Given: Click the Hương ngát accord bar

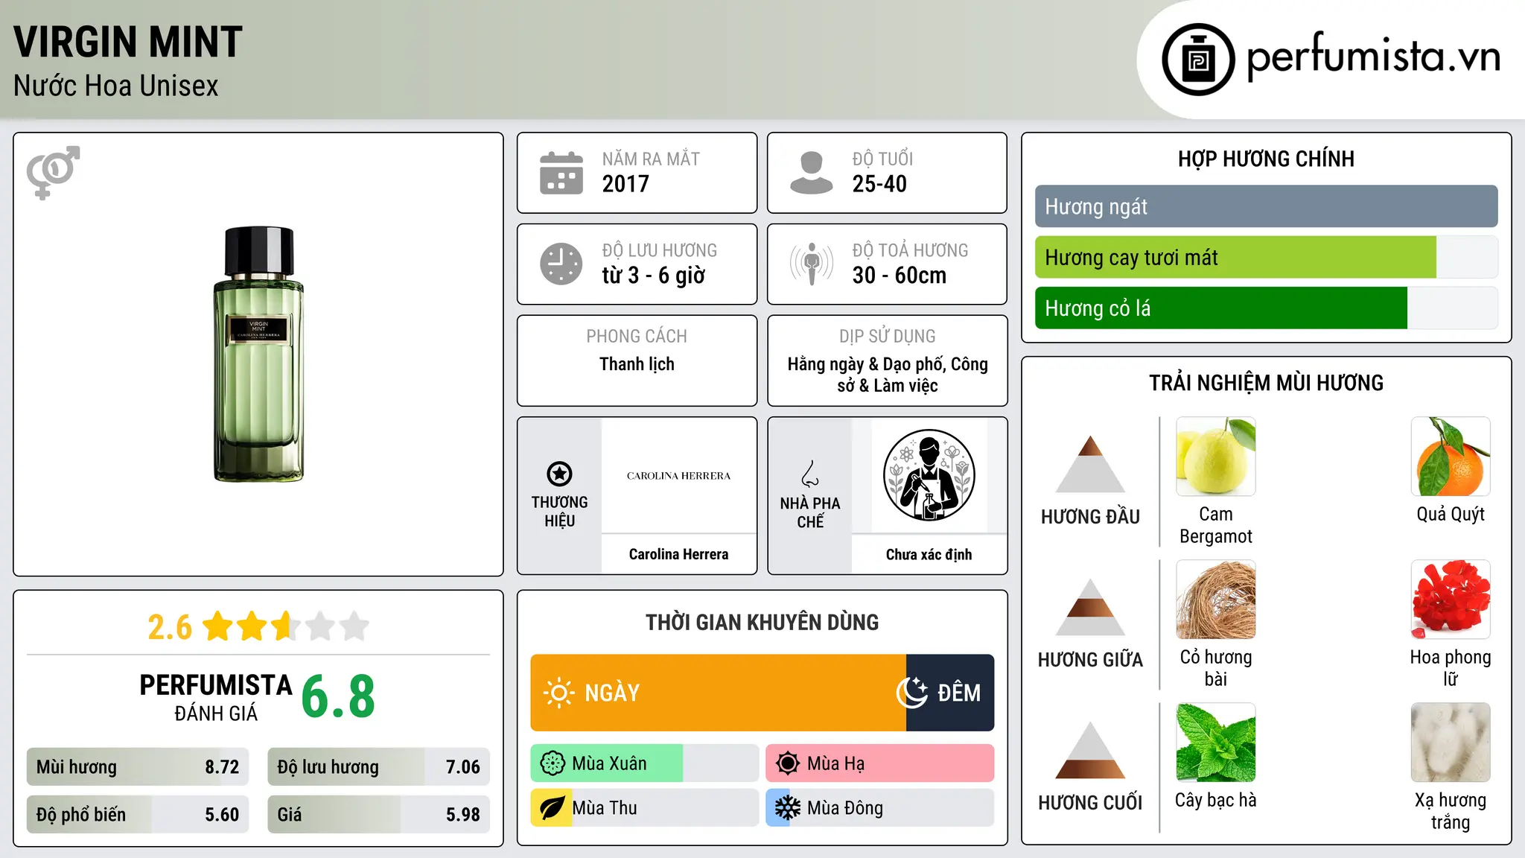Looking at the screenshot, I should pyautogui.click(x=1266, y=206).
